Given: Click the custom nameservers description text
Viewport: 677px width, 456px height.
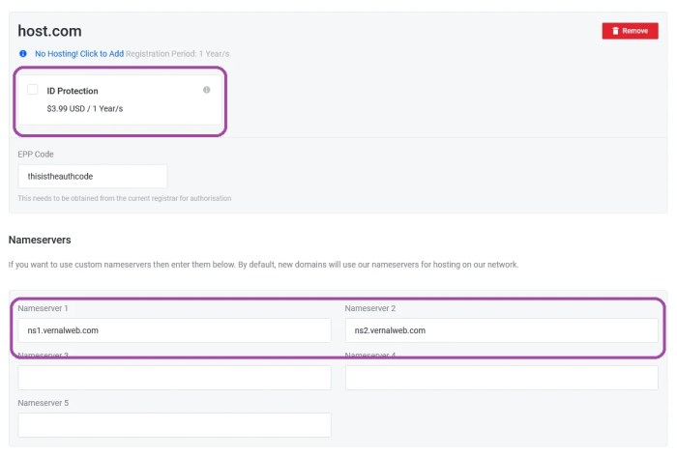Looking at the screenshot, I should coord(263,264).
